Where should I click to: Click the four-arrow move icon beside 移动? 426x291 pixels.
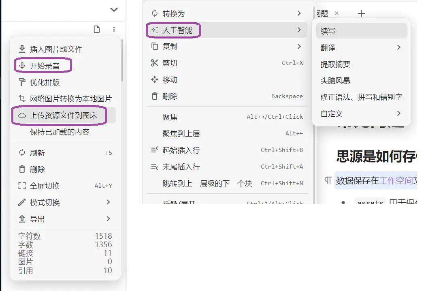155,79
